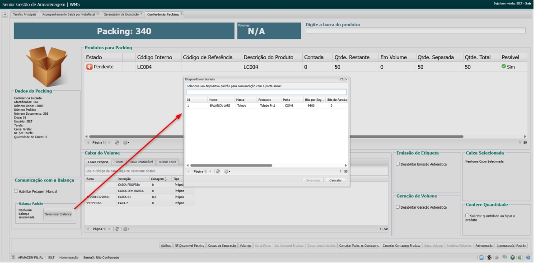Refresh the Dispositivos Seriais list

(218, 171)
